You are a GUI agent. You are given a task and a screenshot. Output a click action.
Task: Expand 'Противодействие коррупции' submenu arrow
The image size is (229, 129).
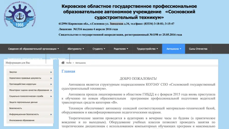coord(51,84)
